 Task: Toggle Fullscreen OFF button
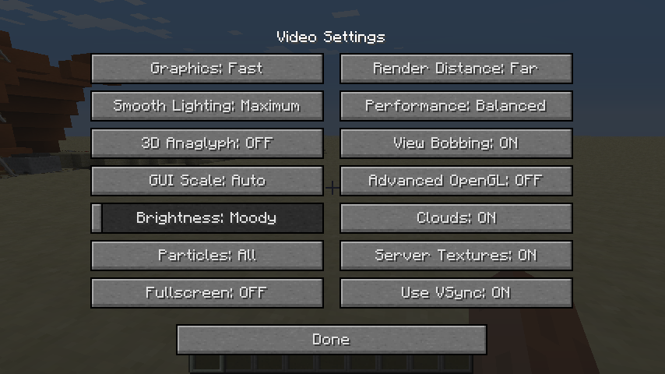coord(207,293)
